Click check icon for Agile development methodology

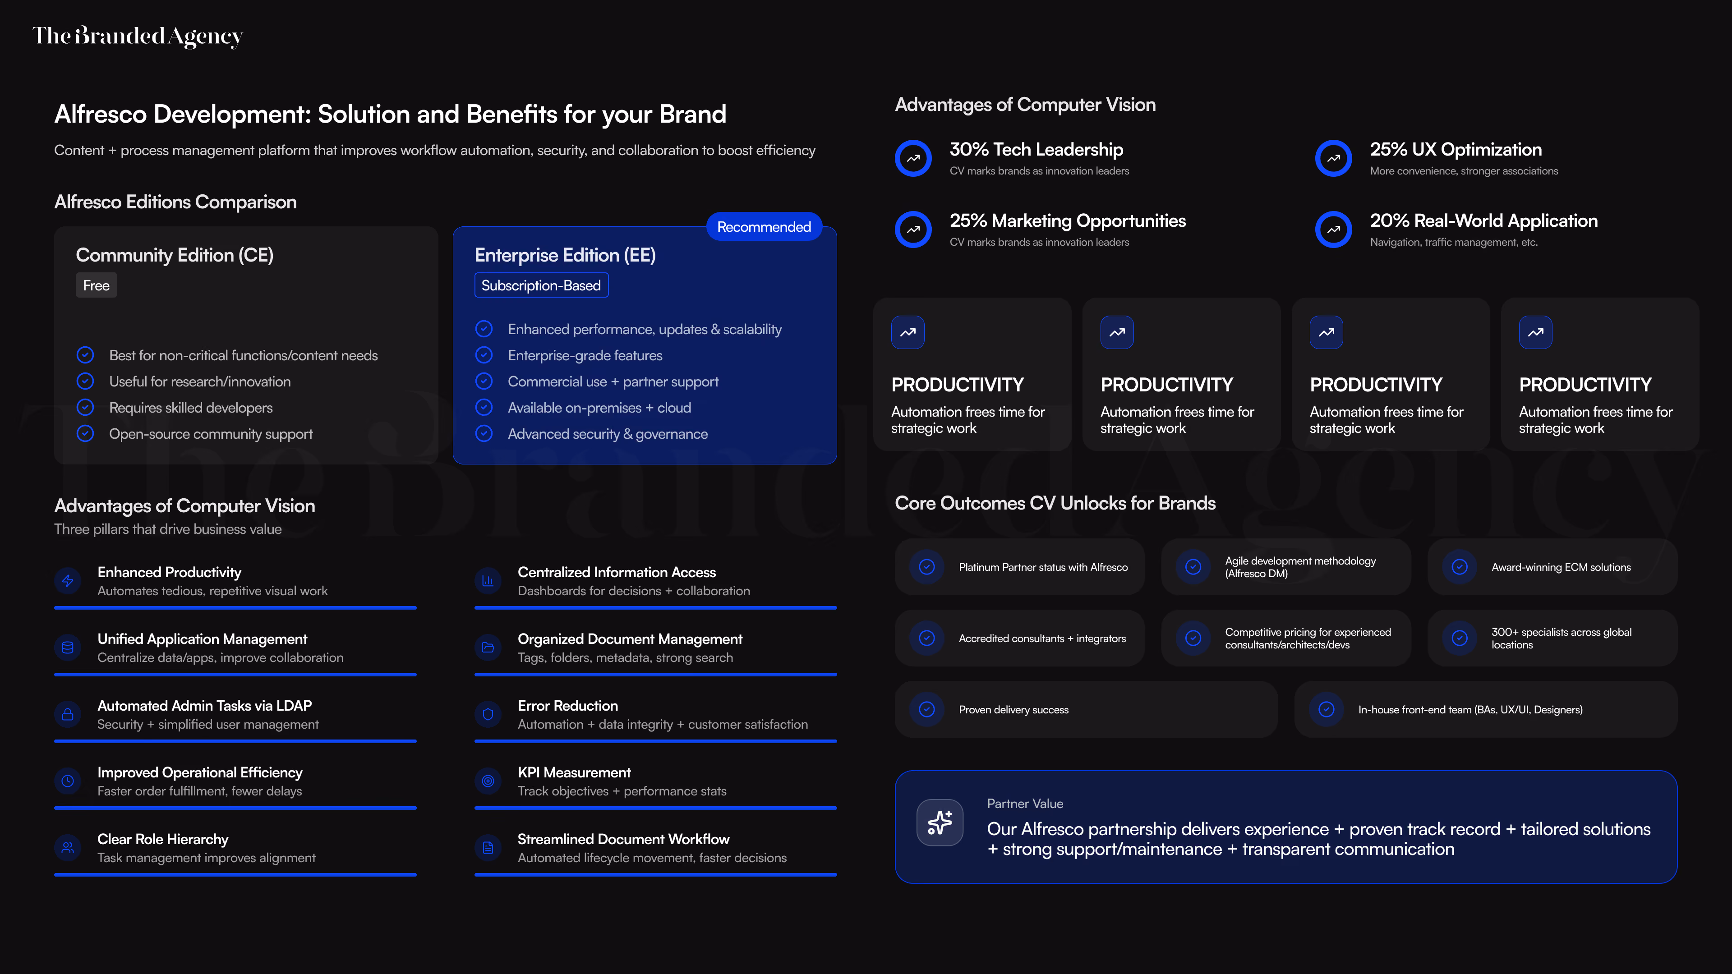click(1193, 567)
